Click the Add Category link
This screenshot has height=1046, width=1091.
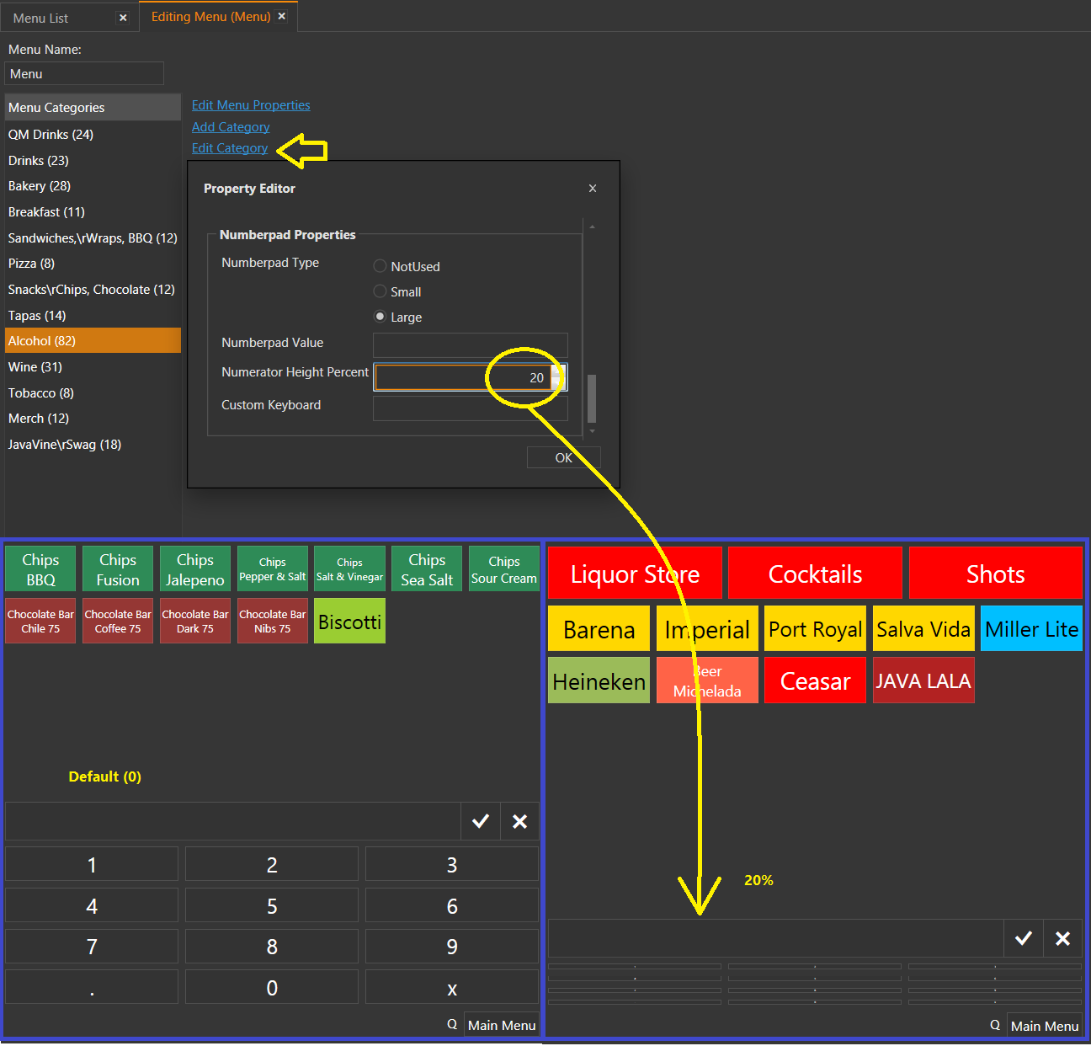pyautogui.click(x=231, y=127)
